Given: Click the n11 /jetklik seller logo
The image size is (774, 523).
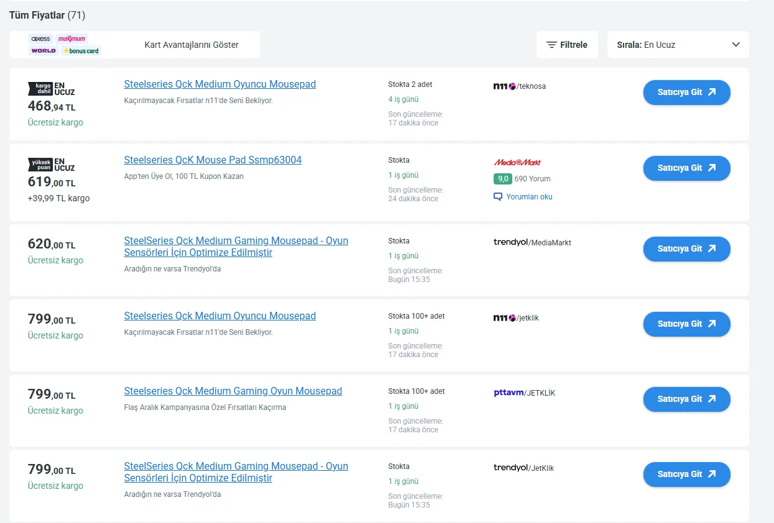Looking at the screenshot, I should point(516,318).
